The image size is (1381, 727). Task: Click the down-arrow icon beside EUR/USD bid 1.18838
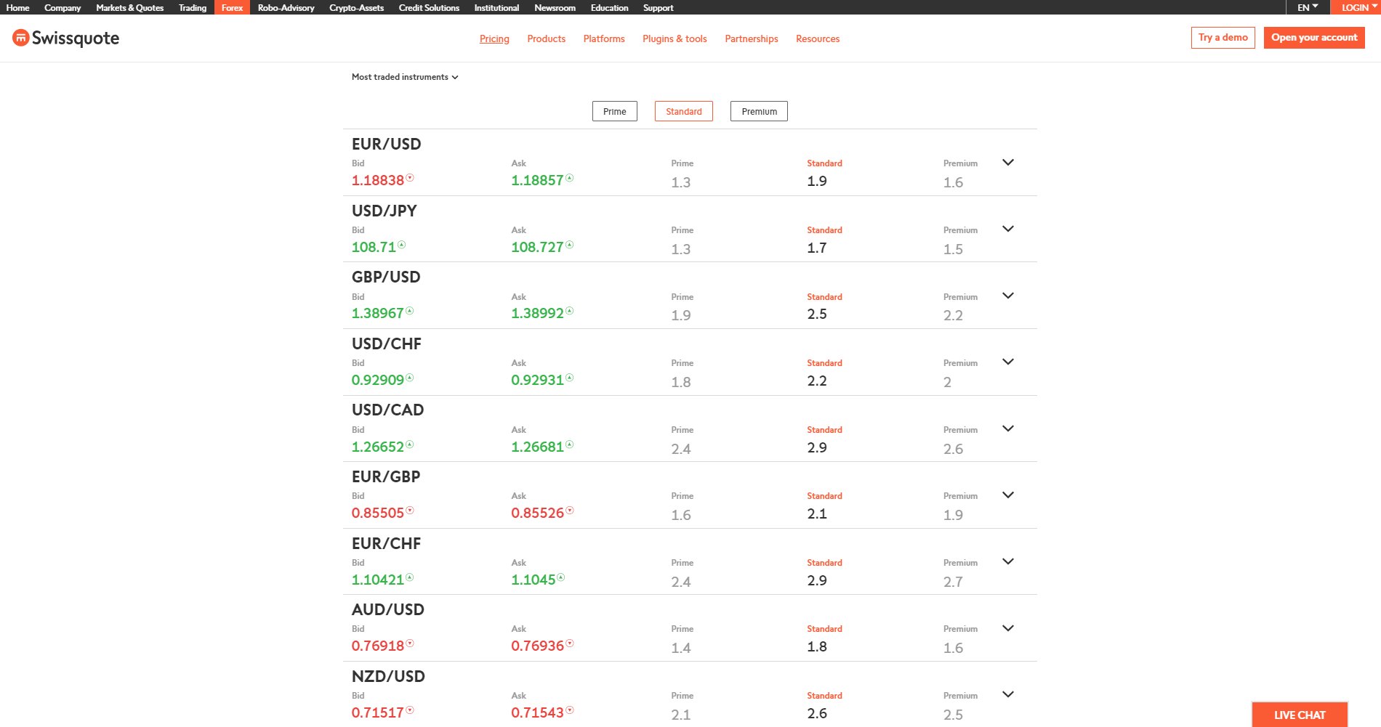tap(410, 178)
